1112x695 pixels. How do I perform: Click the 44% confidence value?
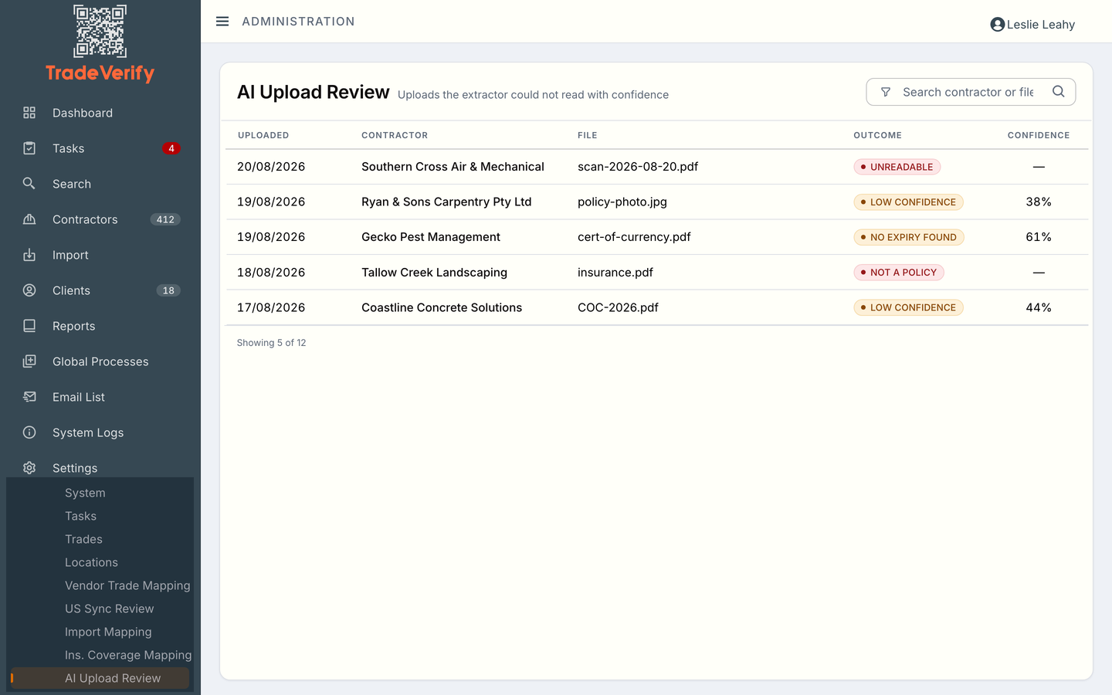(1039, 307)
